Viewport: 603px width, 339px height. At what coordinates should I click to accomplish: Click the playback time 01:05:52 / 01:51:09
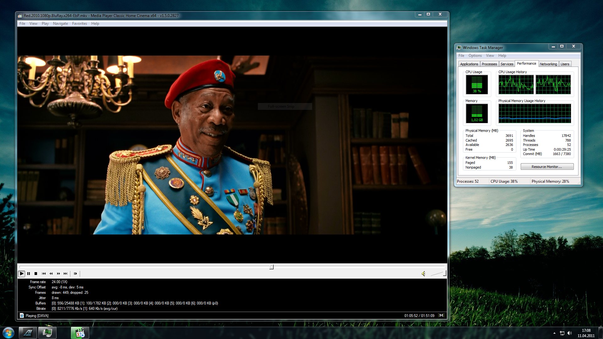tap(419, 316)
